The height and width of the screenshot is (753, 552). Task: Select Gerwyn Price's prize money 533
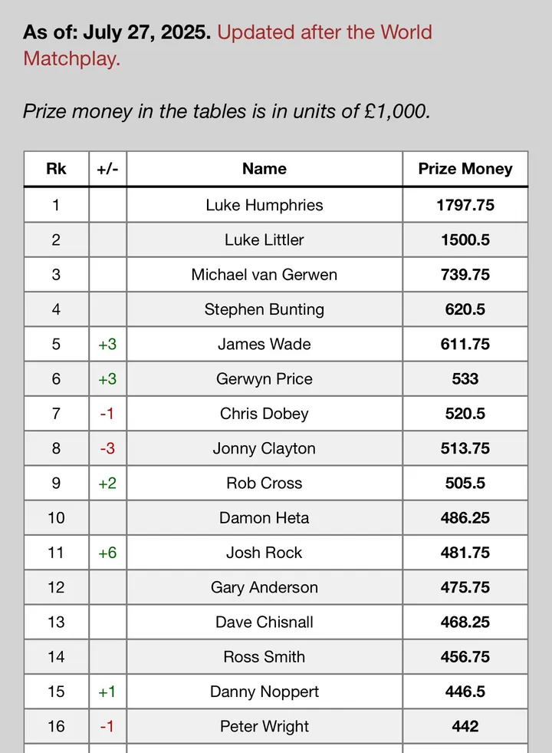(465, 378)
